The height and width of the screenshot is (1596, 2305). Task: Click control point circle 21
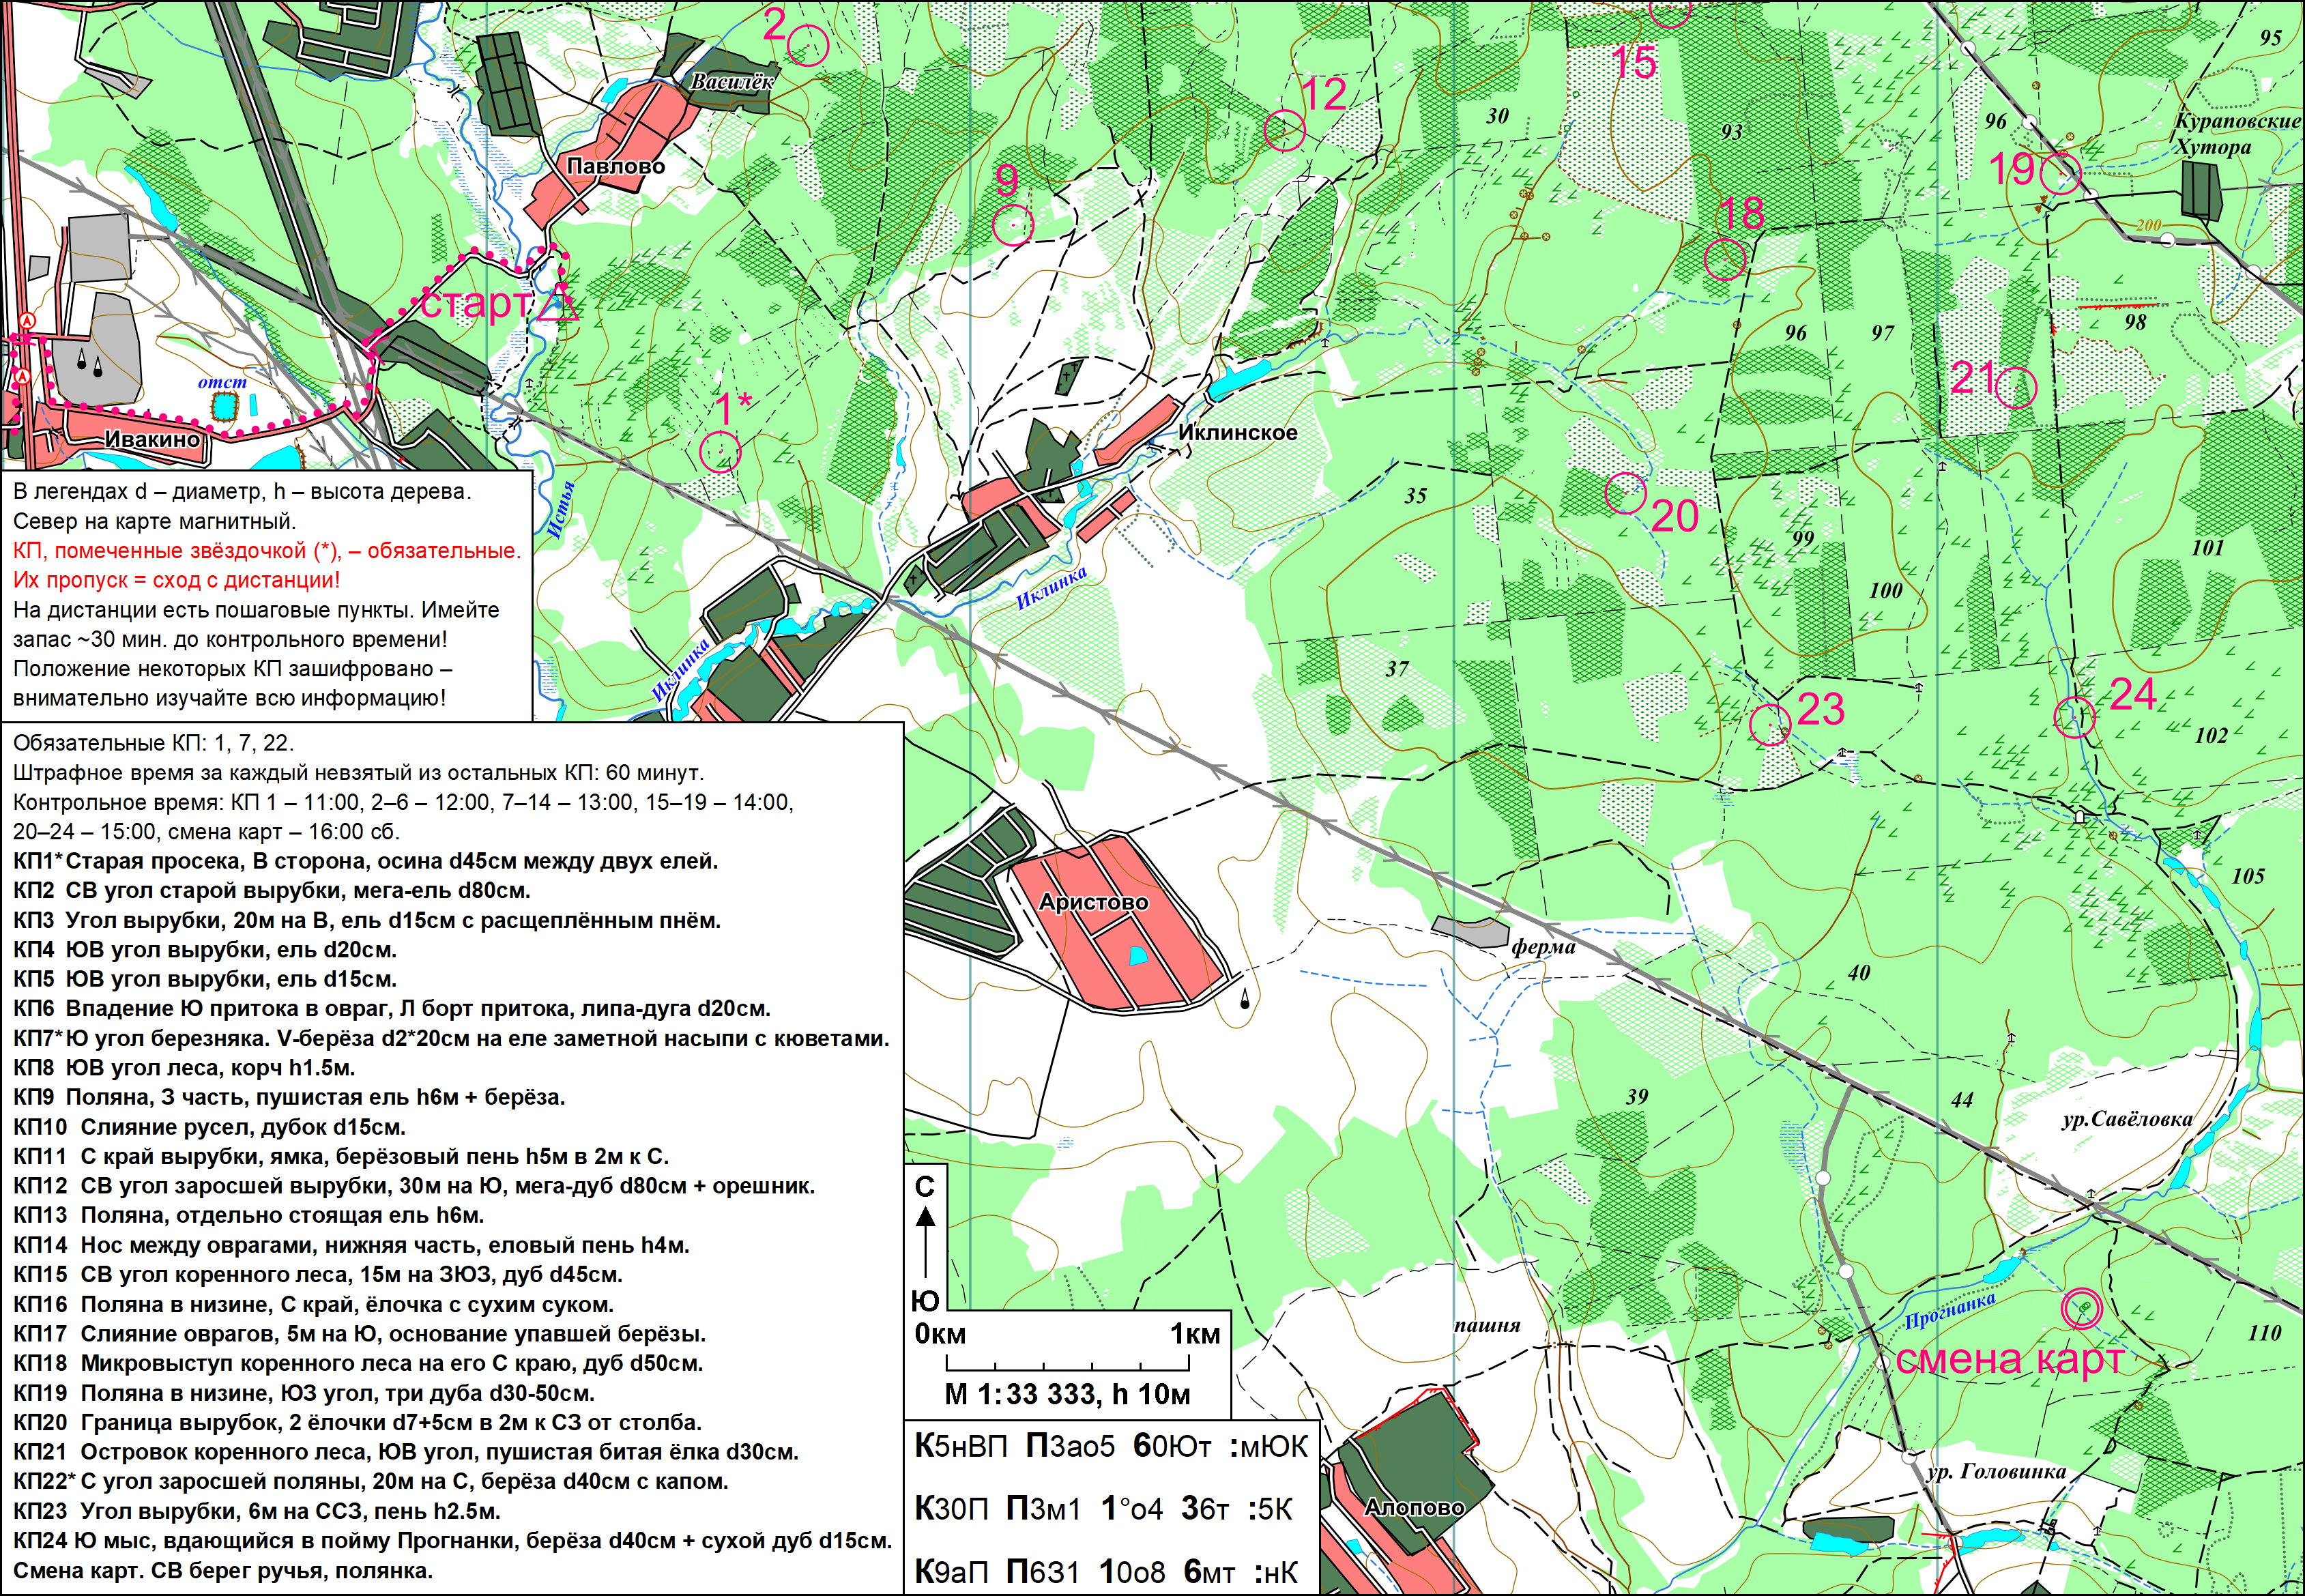[x=2016, y=388]
